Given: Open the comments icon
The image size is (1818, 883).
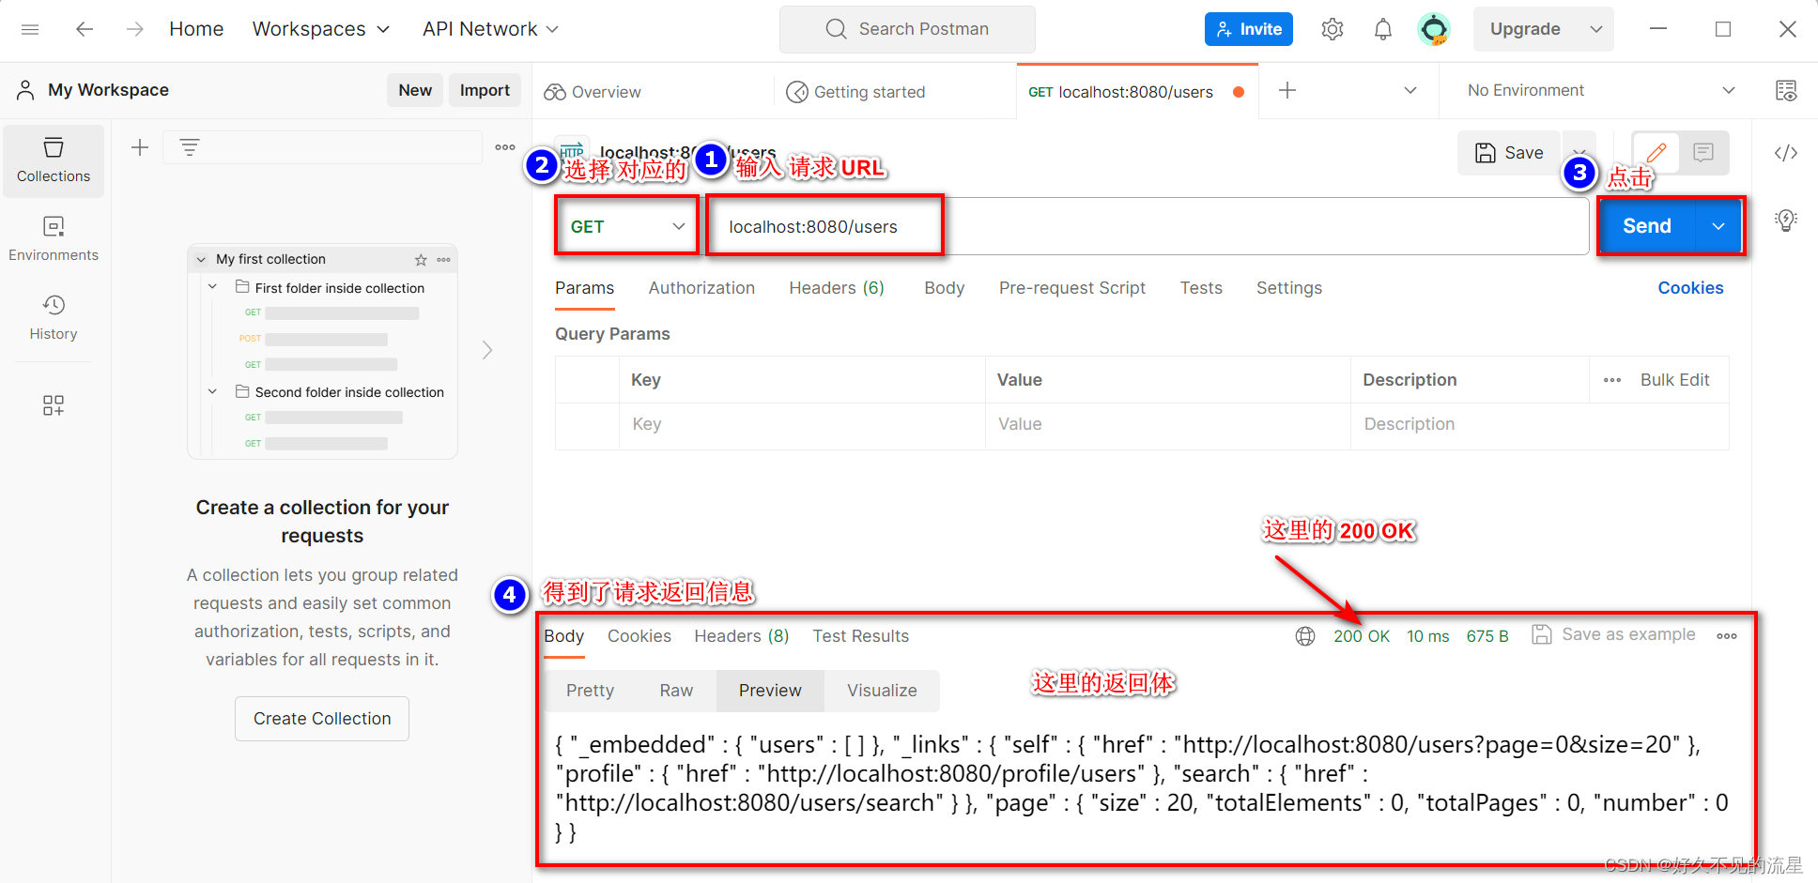Looking at the screenshot, I should click(1703, 152).
